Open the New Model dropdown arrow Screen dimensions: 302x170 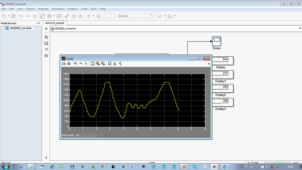point(8,16)
